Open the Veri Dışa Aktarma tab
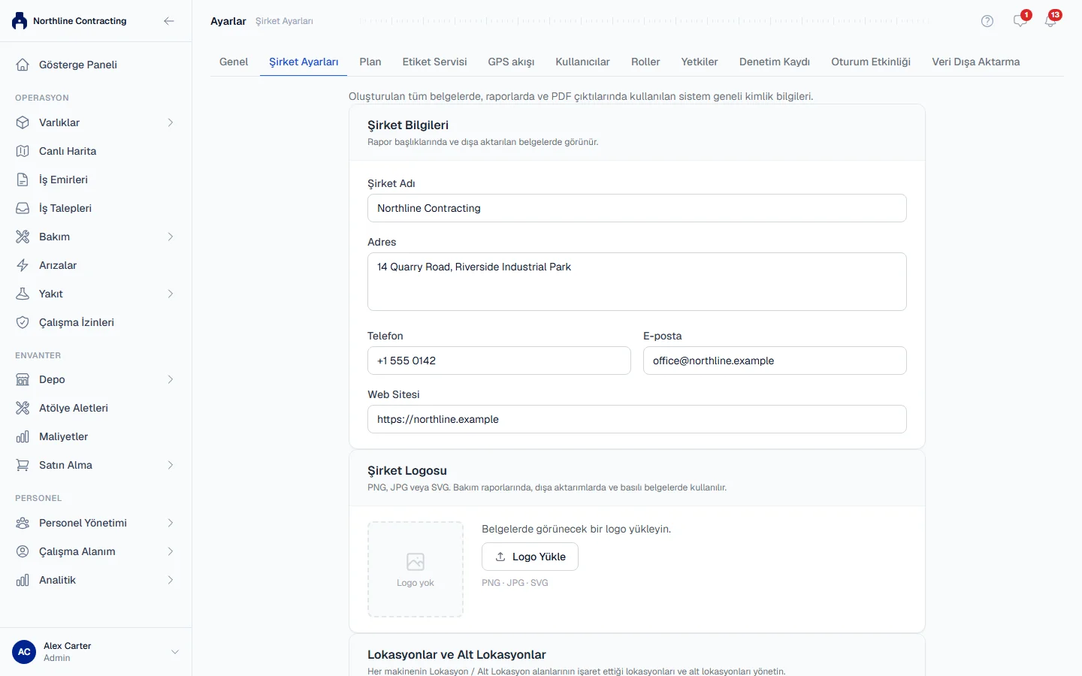Screen dimensions: 1082x676 click(x=976, y=62)
